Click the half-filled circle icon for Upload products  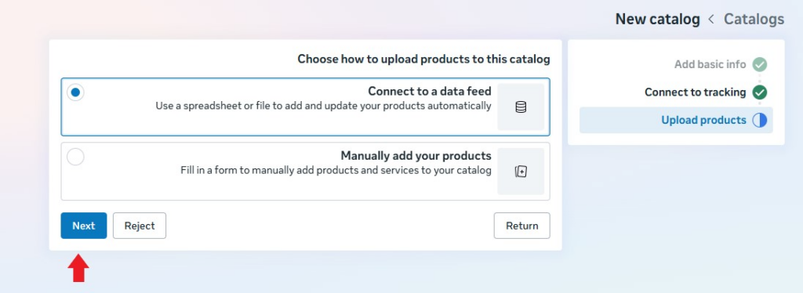point(759,120)
